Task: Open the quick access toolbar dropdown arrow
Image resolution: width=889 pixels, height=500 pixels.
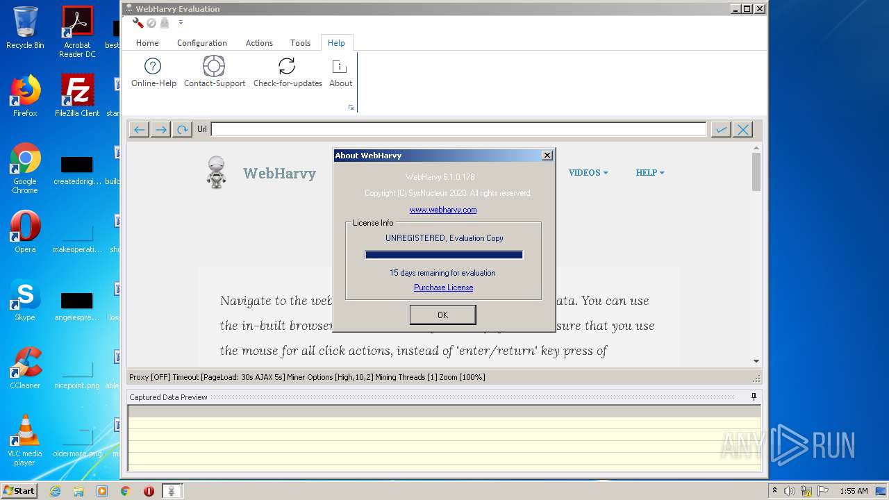Action: coord(181,23)
